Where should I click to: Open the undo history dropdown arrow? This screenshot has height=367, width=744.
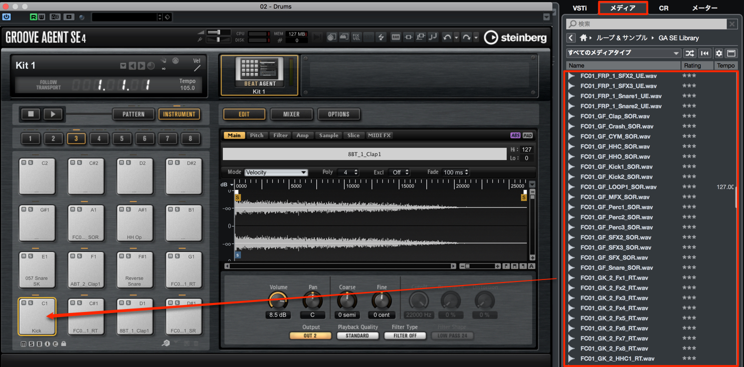click(x=456, y=38)
